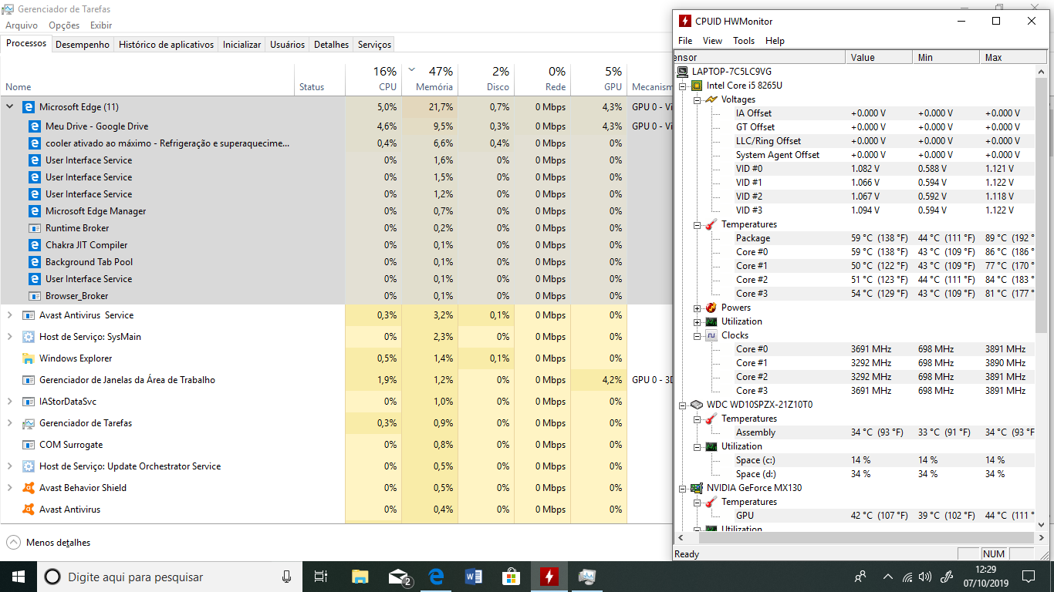1054x592 pixels.
Task: Open Task View from the taskbar
Action: coord(322,577)
